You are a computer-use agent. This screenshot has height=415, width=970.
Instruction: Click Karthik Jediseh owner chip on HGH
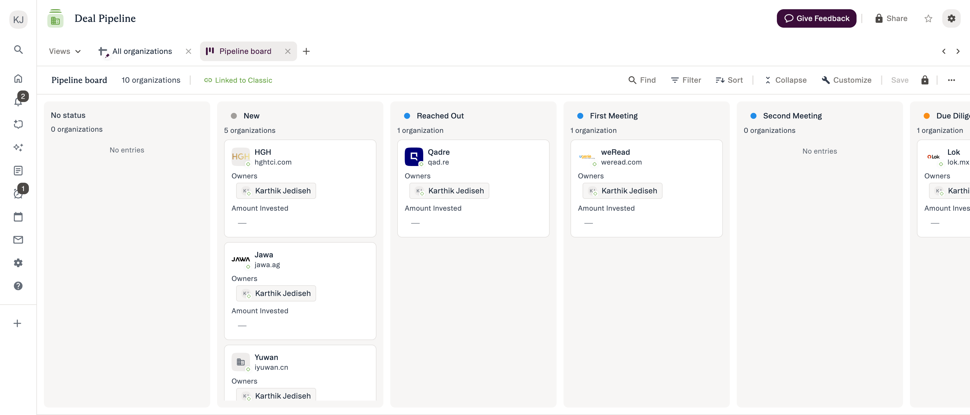pyautogui.click(x=276, y=191)
